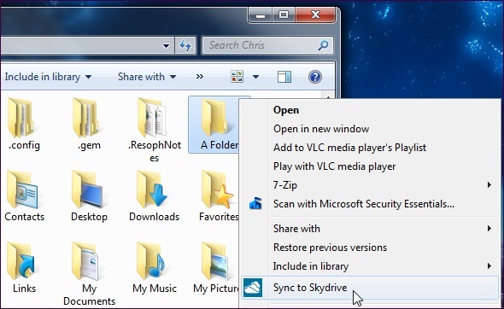Select the .ResophNotes folder
The width and height of the screenshot is (504, 309).
pyautogui.click(x=154, y=130)
